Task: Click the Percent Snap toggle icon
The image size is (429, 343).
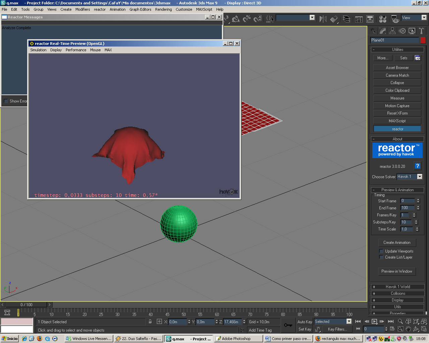Action: point(247,19)
